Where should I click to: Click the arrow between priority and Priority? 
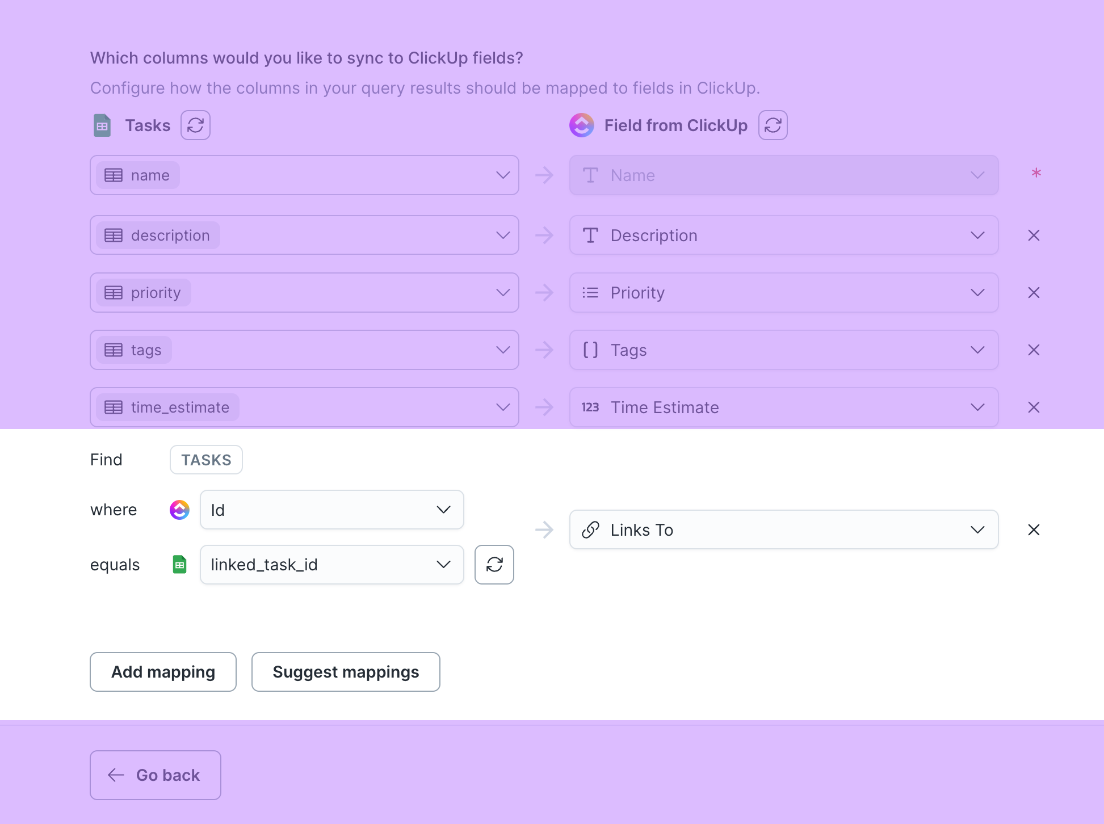[544, 293]
